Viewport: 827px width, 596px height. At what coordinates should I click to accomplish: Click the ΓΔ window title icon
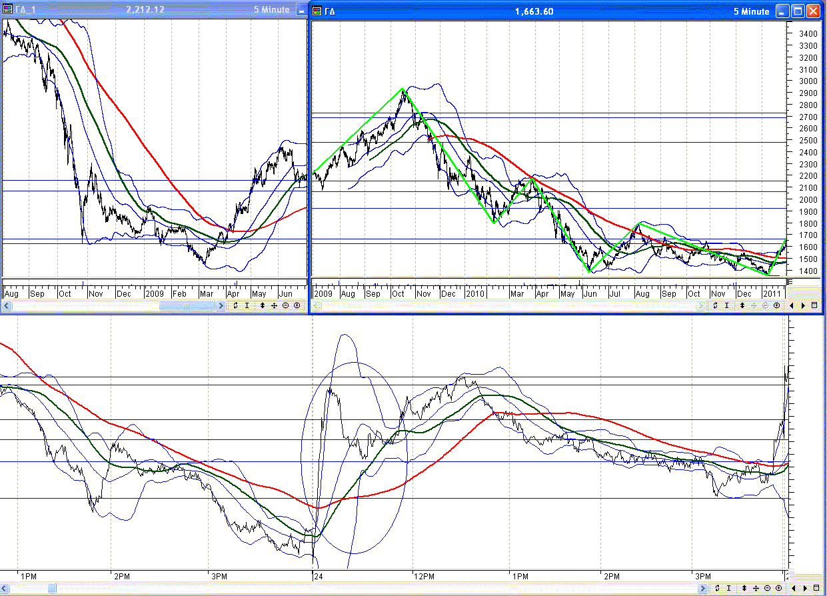(317, 11)
